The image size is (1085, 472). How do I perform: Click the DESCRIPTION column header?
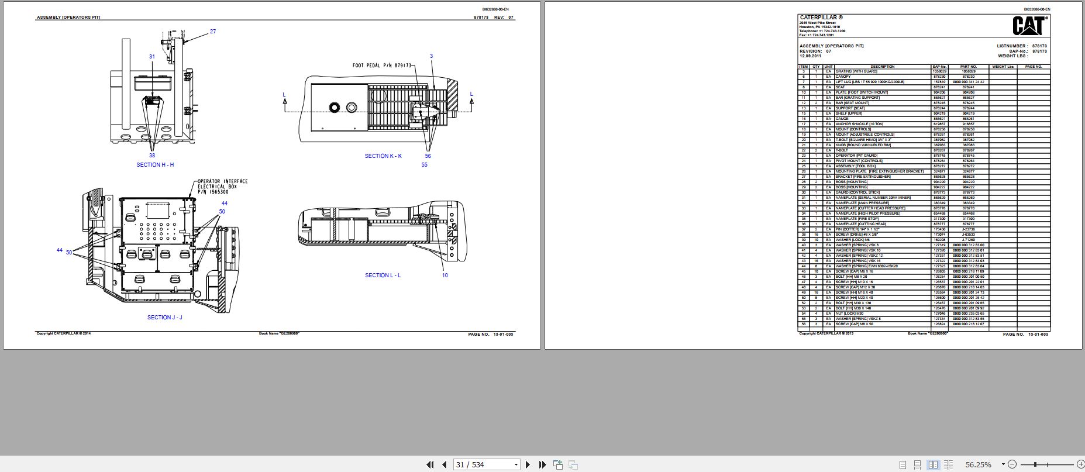882,67
